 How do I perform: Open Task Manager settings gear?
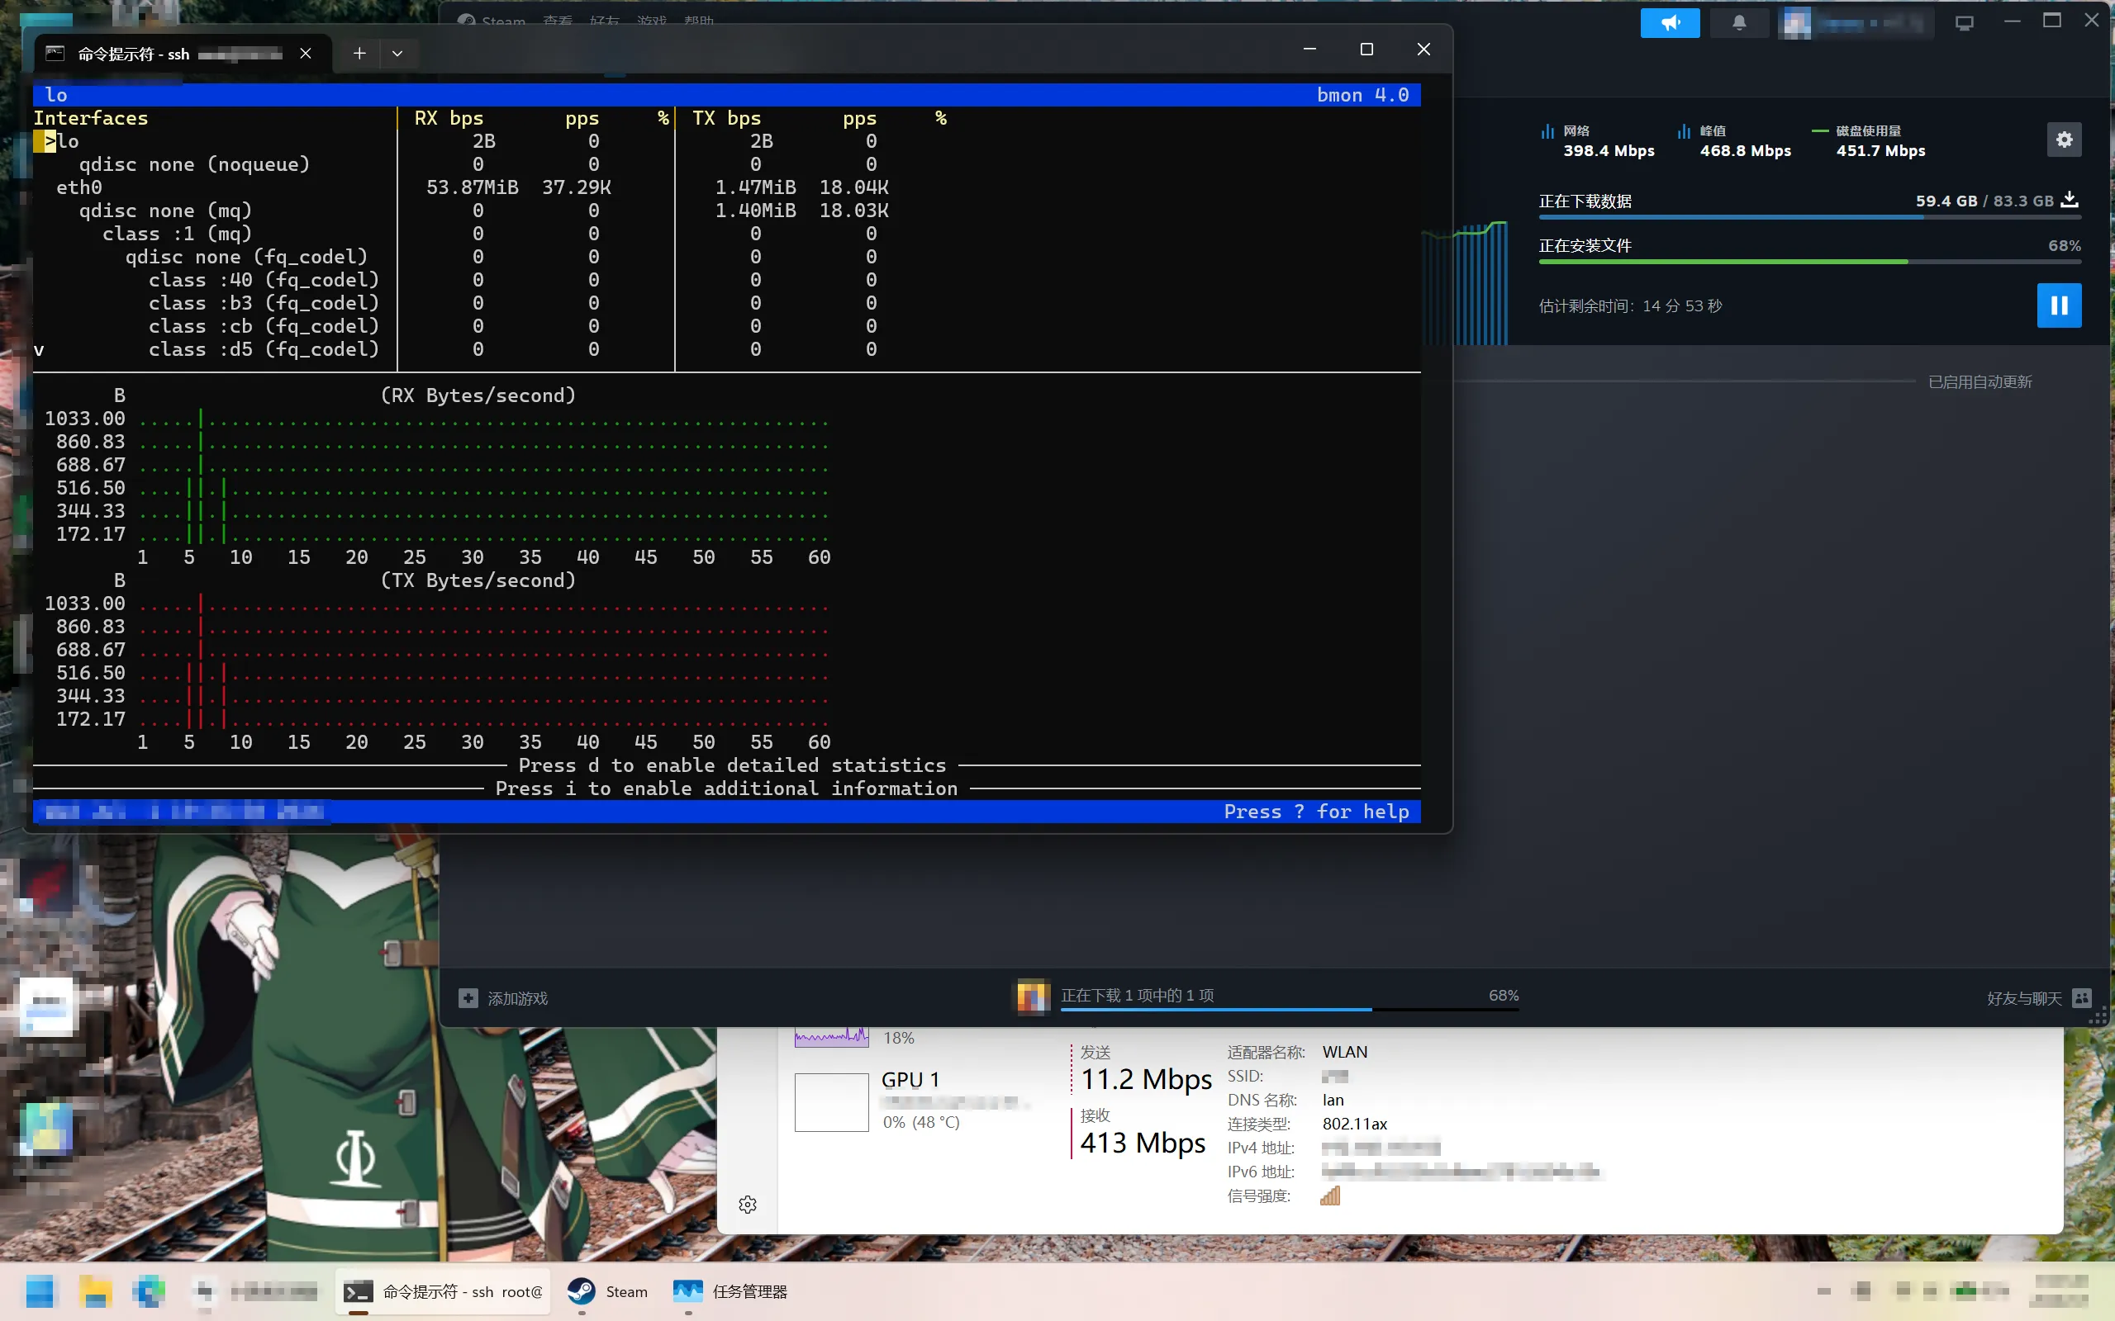[747, 1205]
